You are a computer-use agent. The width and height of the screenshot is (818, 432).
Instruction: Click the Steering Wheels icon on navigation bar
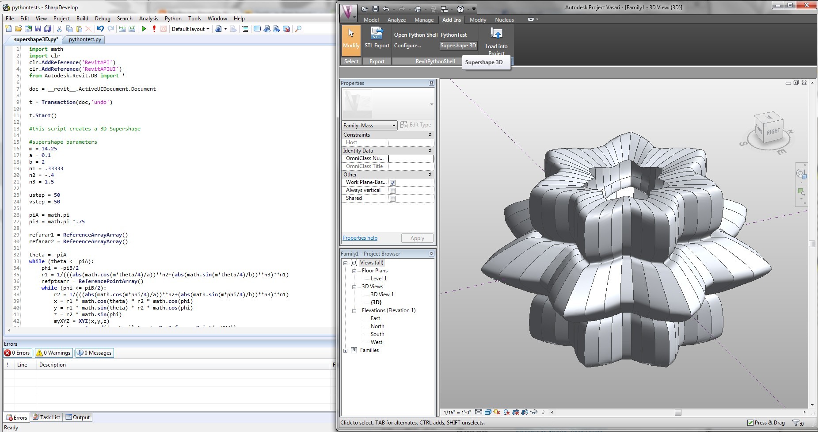pos(801,174)
